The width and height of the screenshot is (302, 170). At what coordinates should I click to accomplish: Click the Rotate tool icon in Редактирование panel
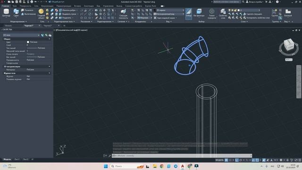104,14
